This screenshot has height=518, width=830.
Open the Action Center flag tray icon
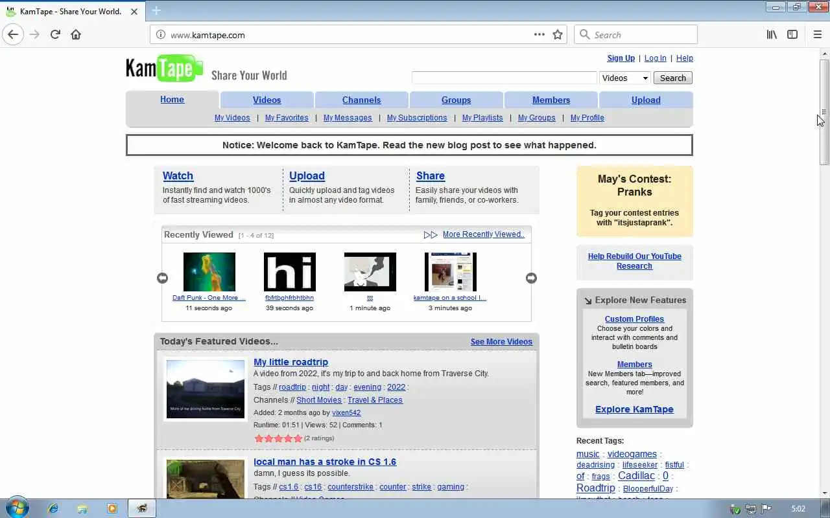point(766,509)
